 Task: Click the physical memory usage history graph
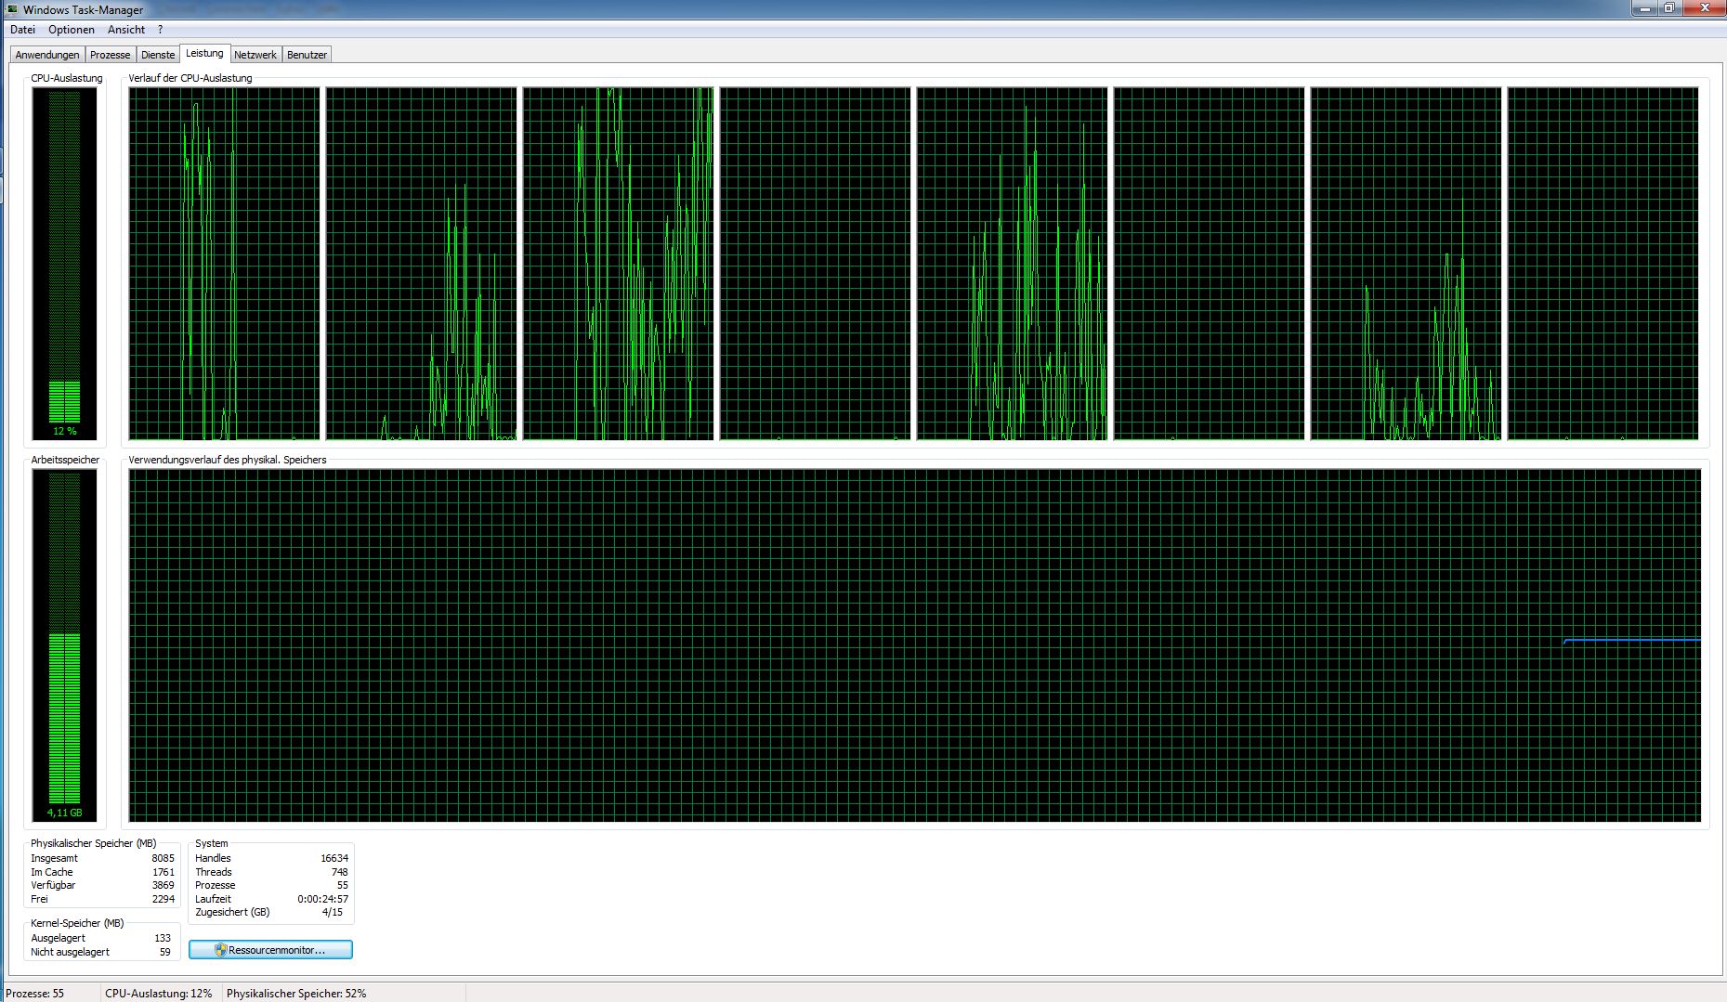point(915,645)
